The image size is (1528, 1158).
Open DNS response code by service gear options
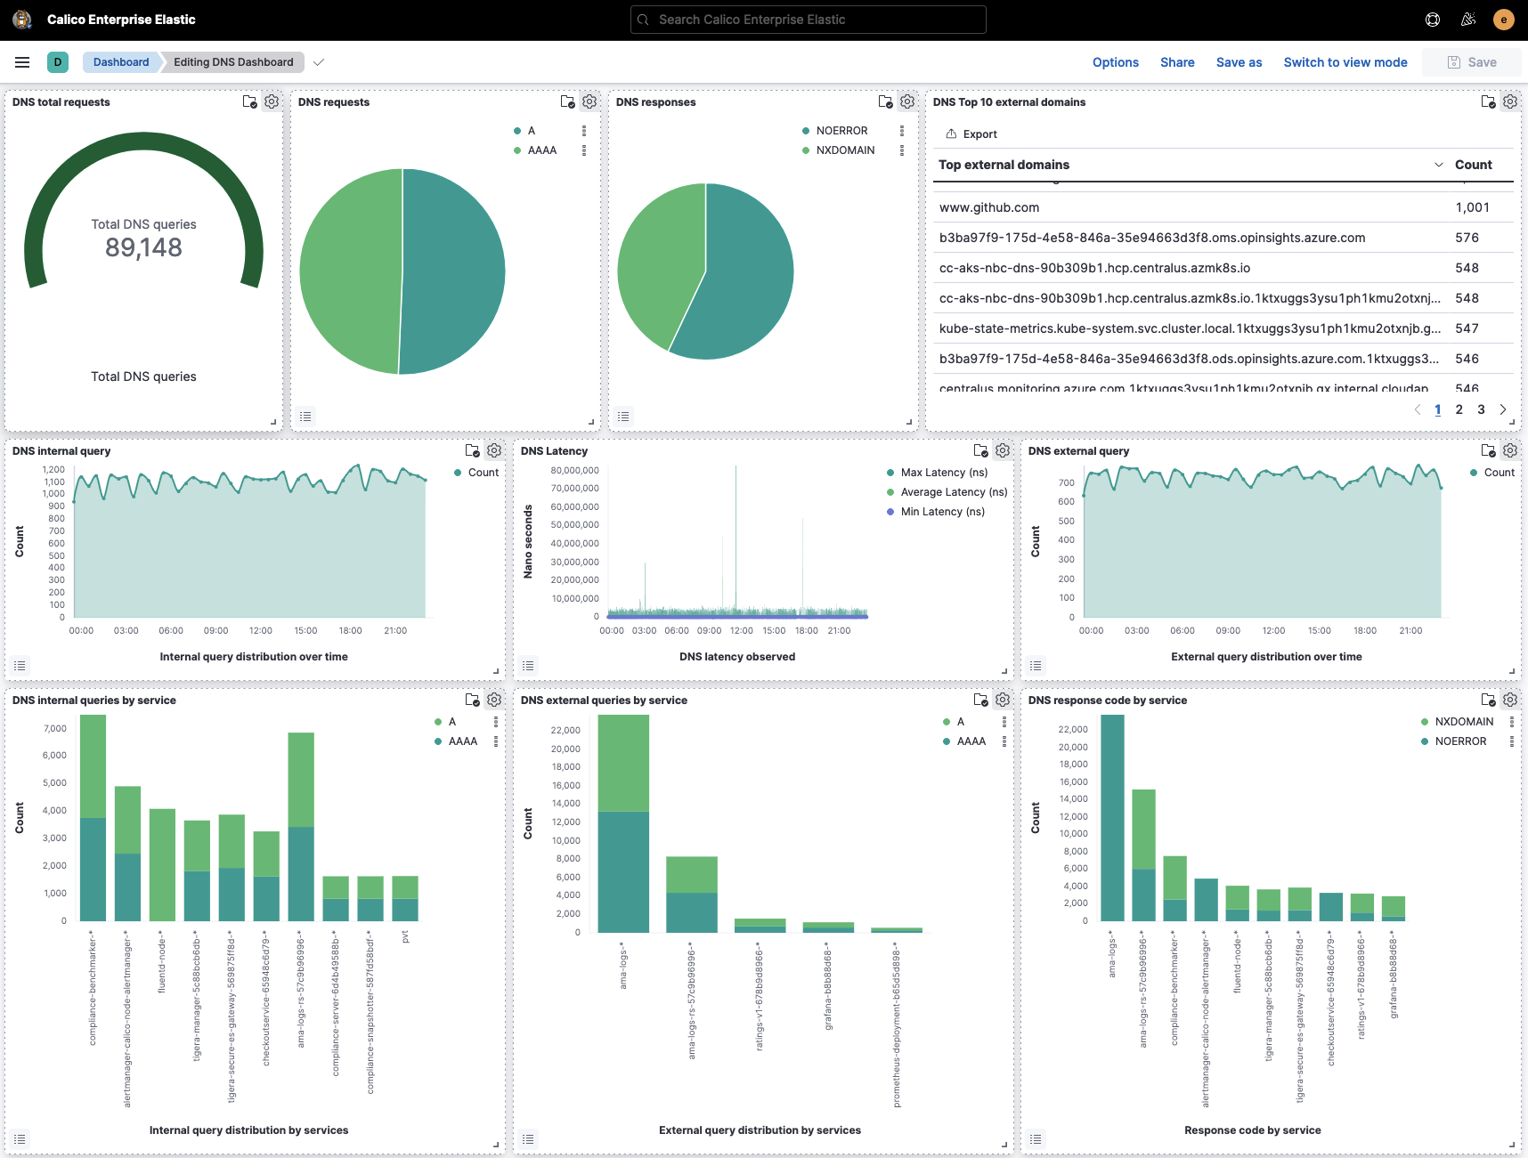click(1510, 700)
